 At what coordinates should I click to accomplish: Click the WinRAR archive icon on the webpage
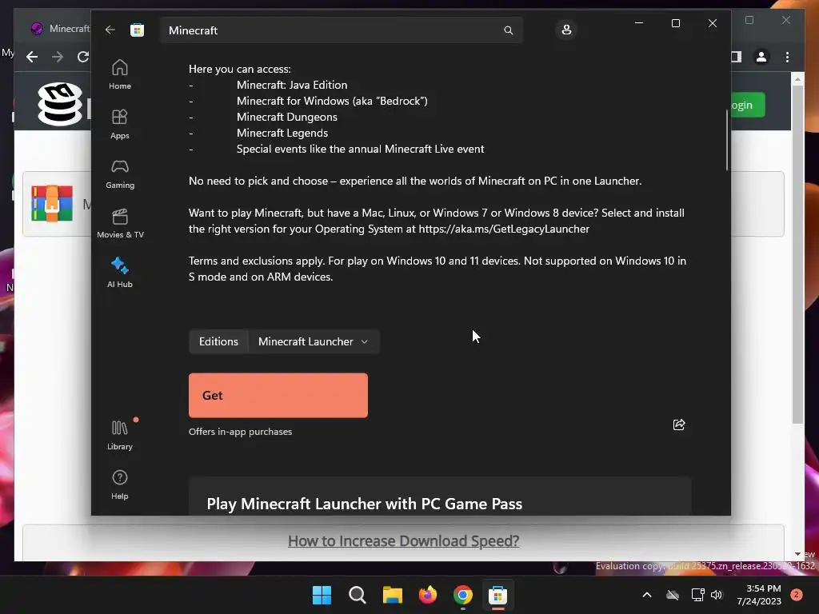pyautogui.click(x=52, y=204)
